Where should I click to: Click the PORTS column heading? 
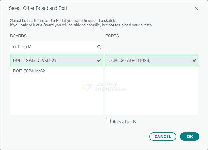click(x=112, y=36)
